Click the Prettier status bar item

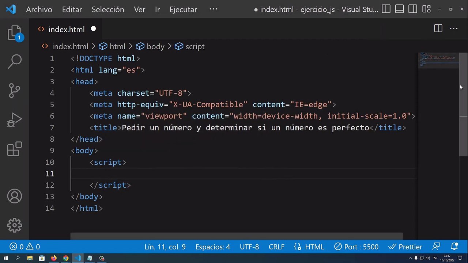(405, 247)
